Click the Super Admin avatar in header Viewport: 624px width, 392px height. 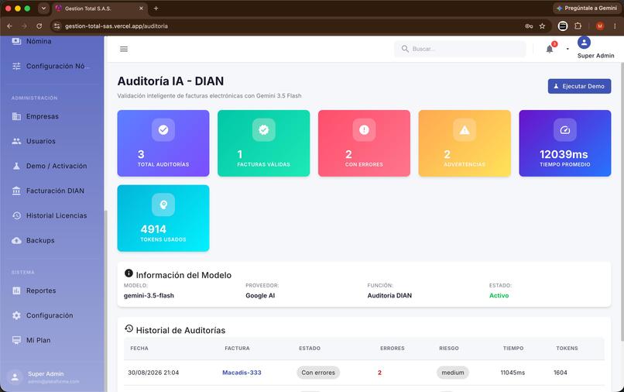(584, 43)
